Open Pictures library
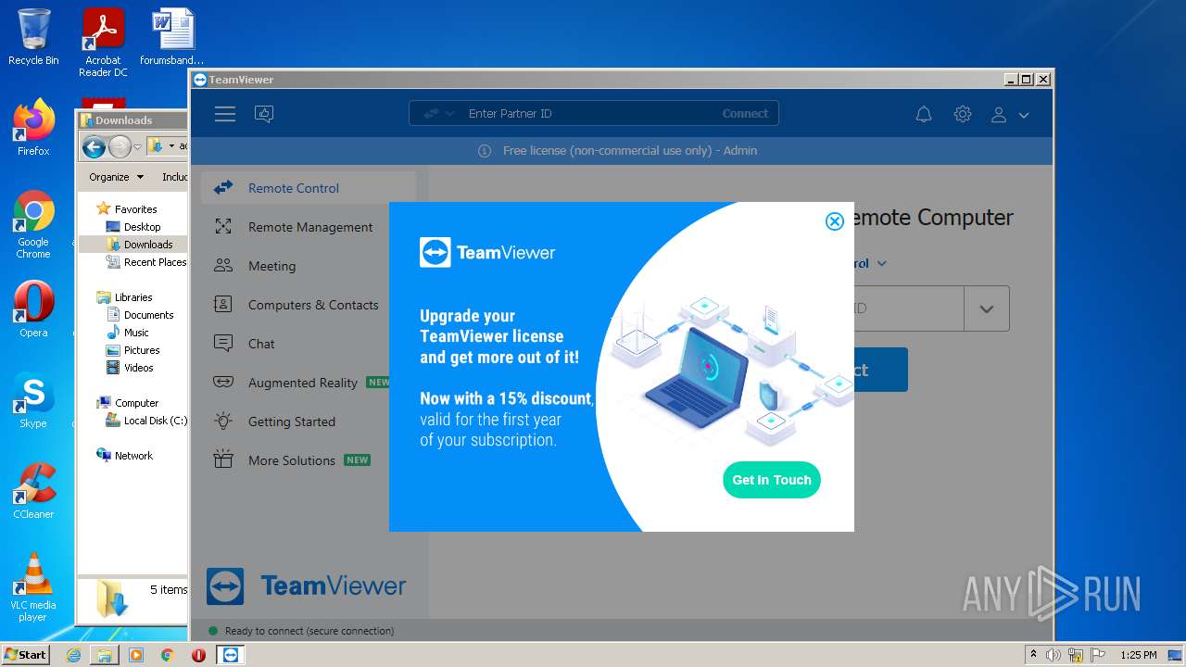This screenshot has width=1186, height=667. point(142,350)
